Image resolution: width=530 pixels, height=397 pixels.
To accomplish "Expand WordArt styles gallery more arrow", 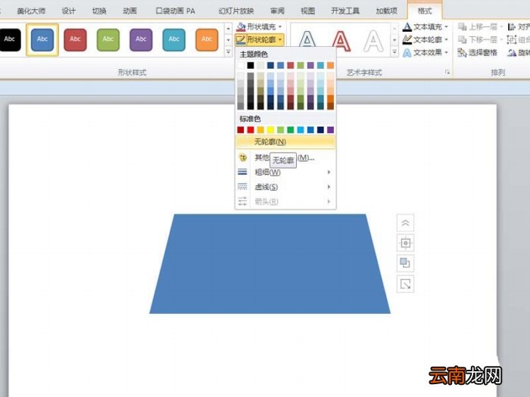I will 394,52.
